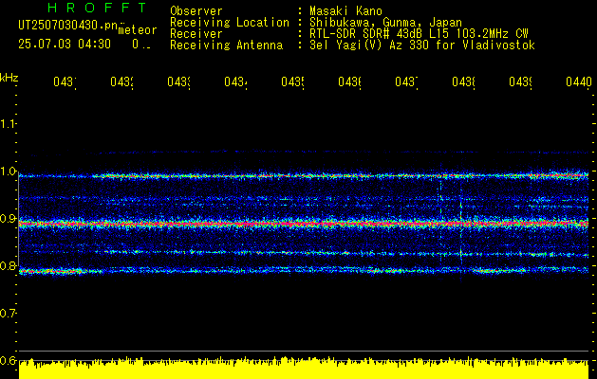This screenshot has height=379, width=597.
Task: Click the 0438 time marker
Action: click(463, 81)
